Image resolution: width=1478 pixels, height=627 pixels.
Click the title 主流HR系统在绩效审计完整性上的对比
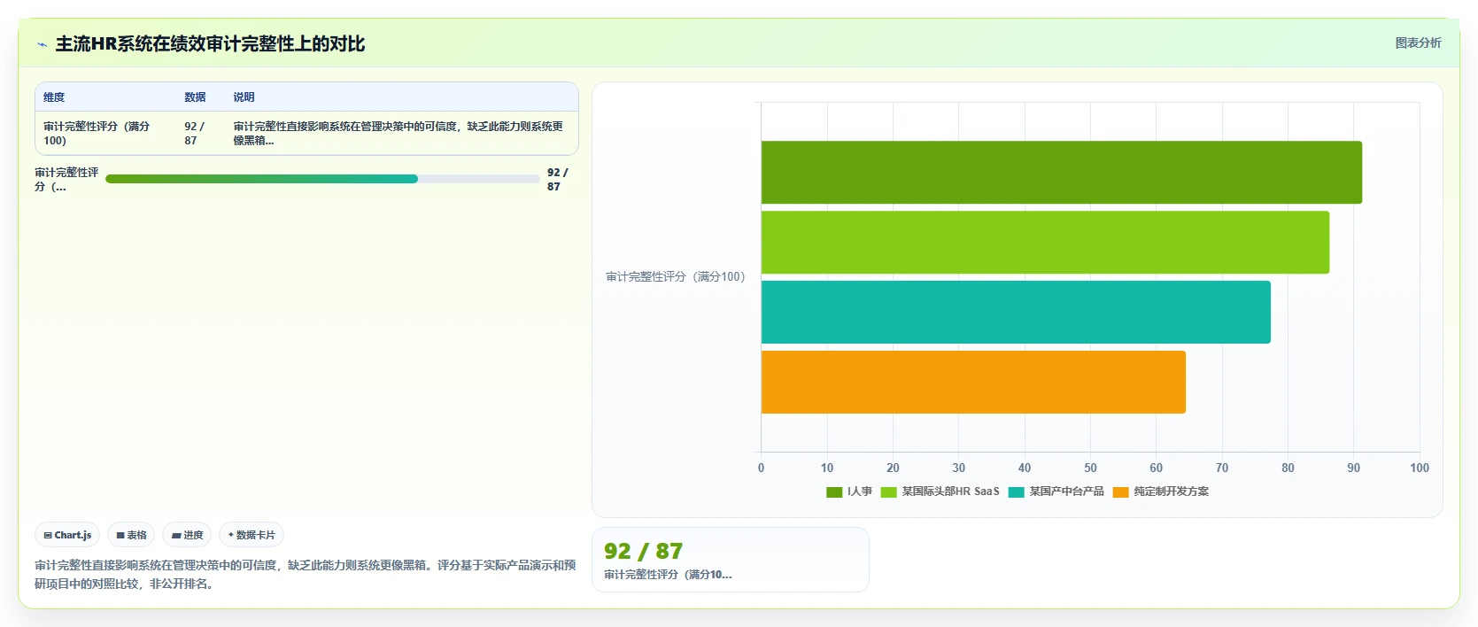point(210,44)
